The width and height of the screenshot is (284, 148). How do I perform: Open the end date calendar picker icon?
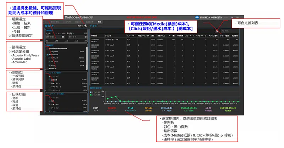click(86, 37)
